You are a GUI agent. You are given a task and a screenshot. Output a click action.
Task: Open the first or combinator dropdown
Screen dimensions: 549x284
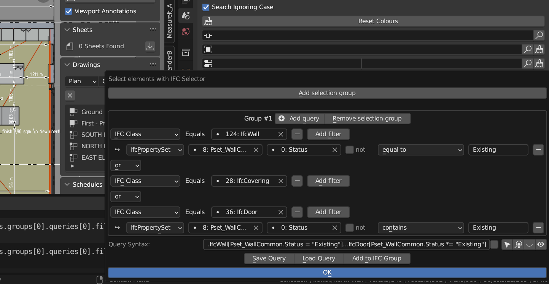pyautogui.click(x=126, y=165)
